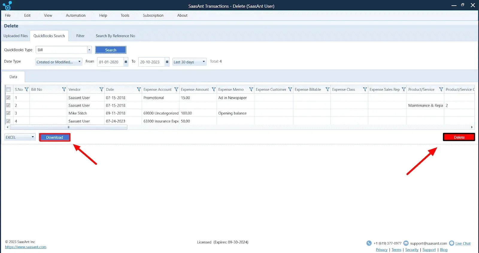Click the red Delete button
This screenshot has height=253, width=479.
[x=459, y=137]
